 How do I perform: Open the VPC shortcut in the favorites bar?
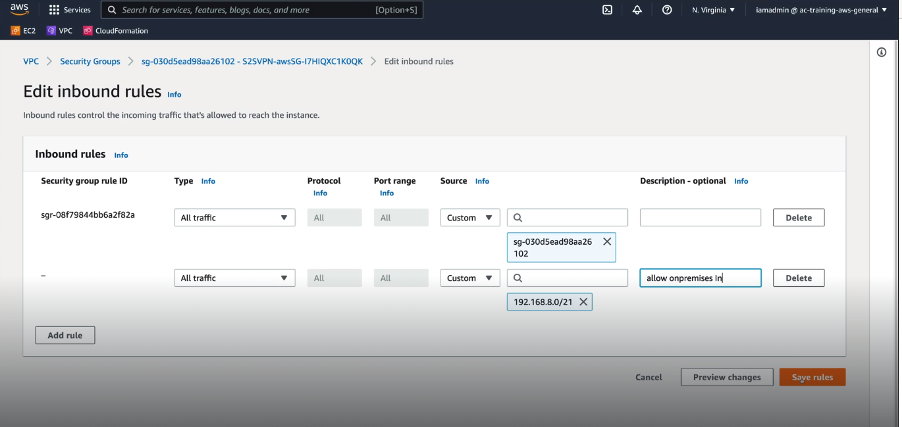click(59, 30)
